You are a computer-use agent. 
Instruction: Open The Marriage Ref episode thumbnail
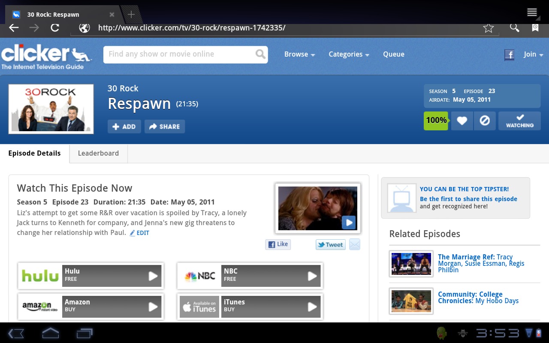coord(411,264)
